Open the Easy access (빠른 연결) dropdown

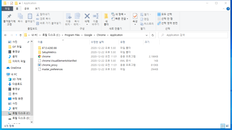(x=120, y=19)
